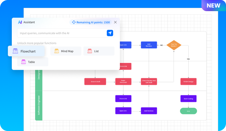226x131 pixels.
Task: Choose the Flowchart option label
Action: [x=28, y=51]
